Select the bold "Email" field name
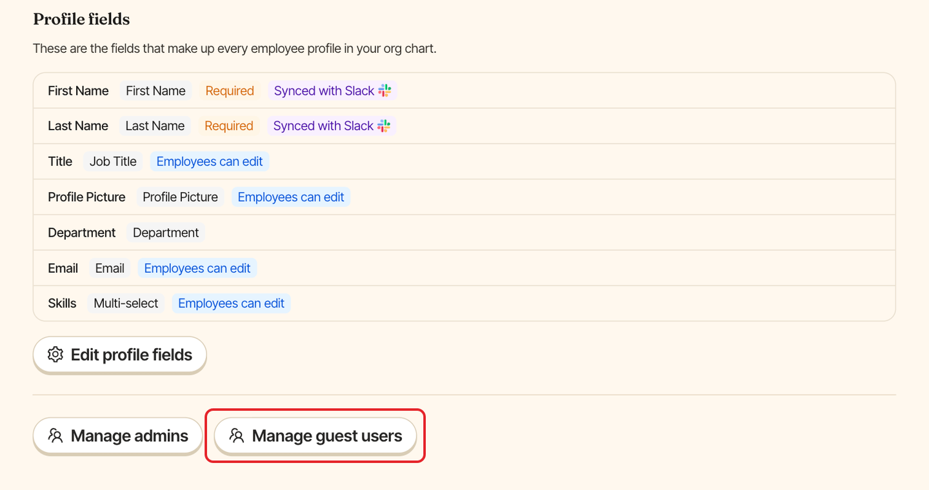 tap(63, 268)
